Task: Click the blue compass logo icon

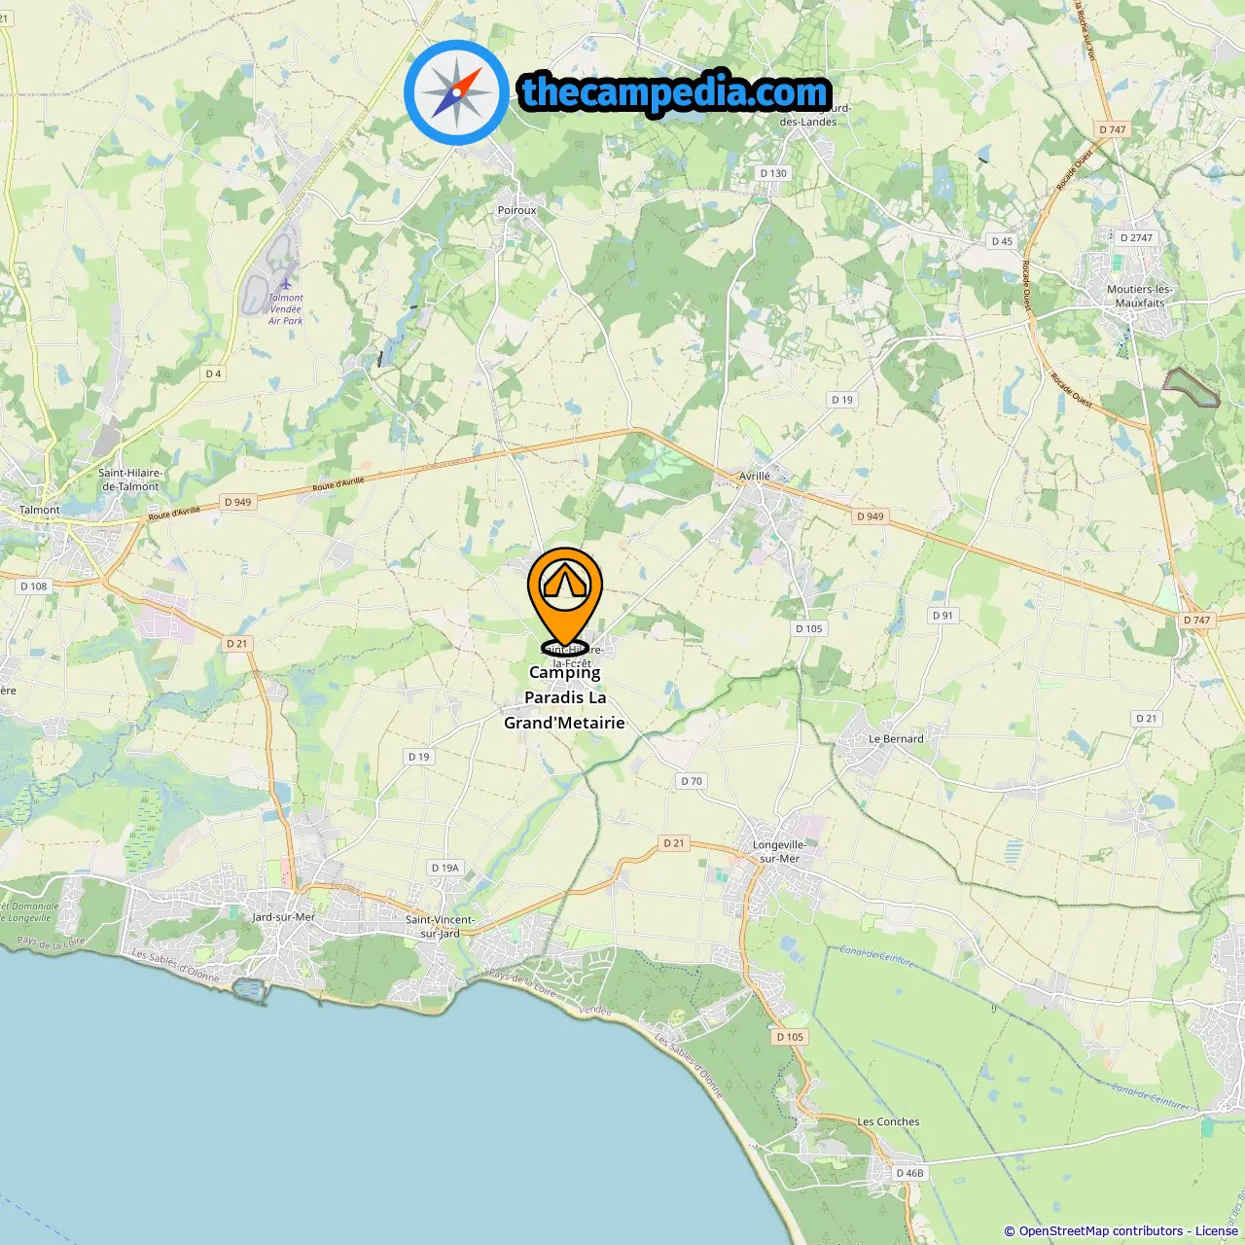Action: [x=456, y=92]
